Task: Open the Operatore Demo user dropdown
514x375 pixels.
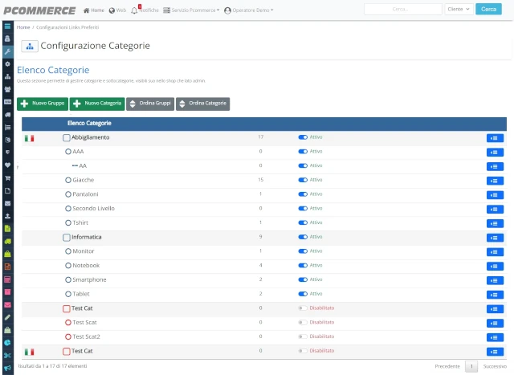Action: click(248, 10)
